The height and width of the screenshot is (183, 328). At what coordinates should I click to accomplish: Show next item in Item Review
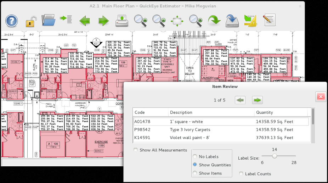pos(257,100)
